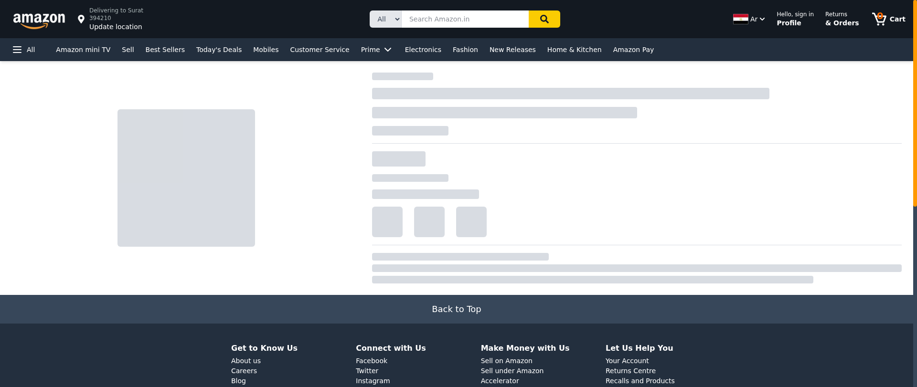Open the hamburger All menu icon
This screenshot has width=917, height=387.
(x=17, y=50)
